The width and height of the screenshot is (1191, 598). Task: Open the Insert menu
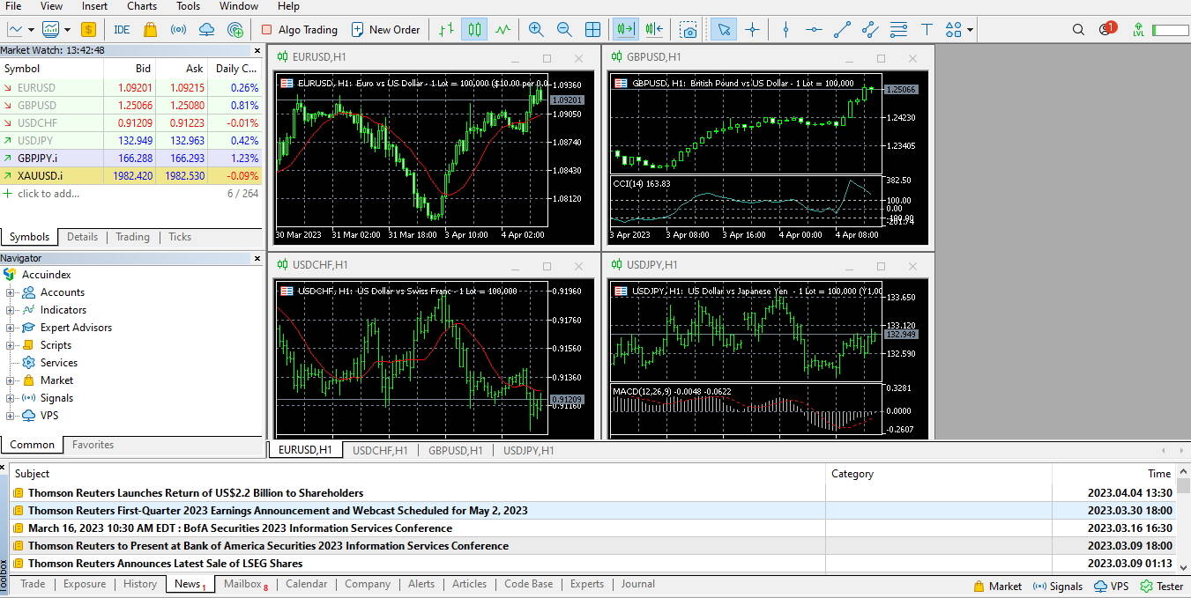point(94,6)
